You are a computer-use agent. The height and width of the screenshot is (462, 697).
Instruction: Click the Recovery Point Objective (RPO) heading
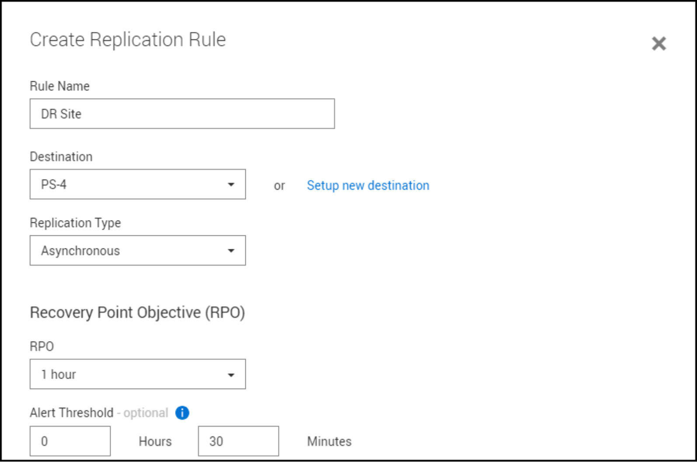click(x=137, y=313)
